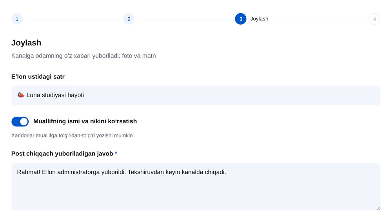Click the Muallifning ismi va nikini ko'rsatish label
392x222 pixels.
[85, 121]
